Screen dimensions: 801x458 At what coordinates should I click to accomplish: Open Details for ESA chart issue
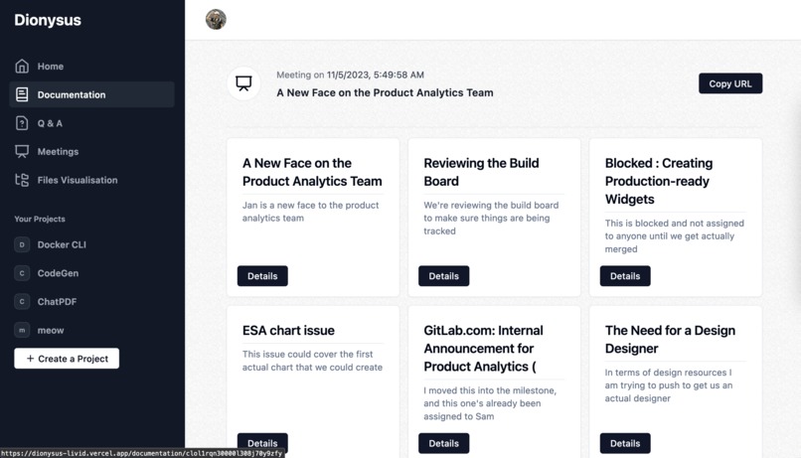click(x=262, y=443)
